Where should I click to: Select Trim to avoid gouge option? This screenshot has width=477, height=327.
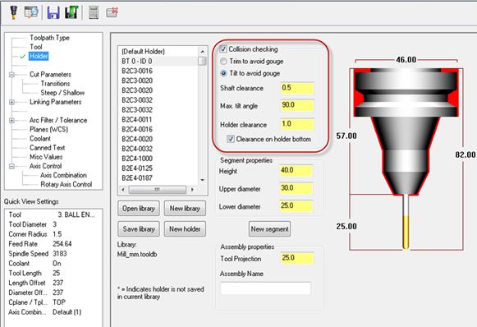coord(223,61)
